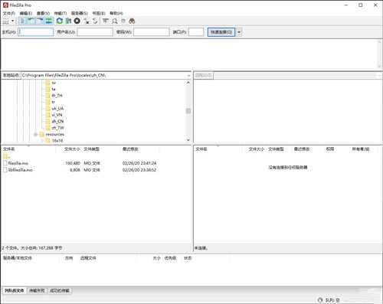The image size is (383, 304).
Task: Toggle synchronized browsing icon
Action: tap(123, 21)
